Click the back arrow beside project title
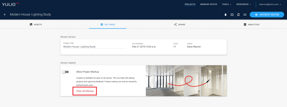This screenshot has height=107, width=287. click(x=5, y=15)
